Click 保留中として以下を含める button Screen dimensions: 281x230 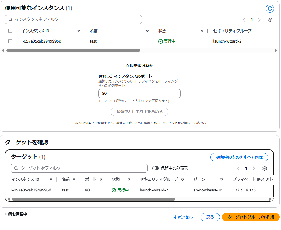(x=139, y=112)
